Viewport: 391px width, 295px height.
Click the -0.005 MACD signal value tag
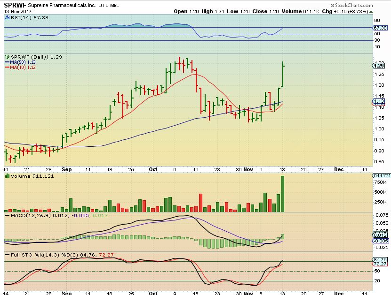point(380,241)
